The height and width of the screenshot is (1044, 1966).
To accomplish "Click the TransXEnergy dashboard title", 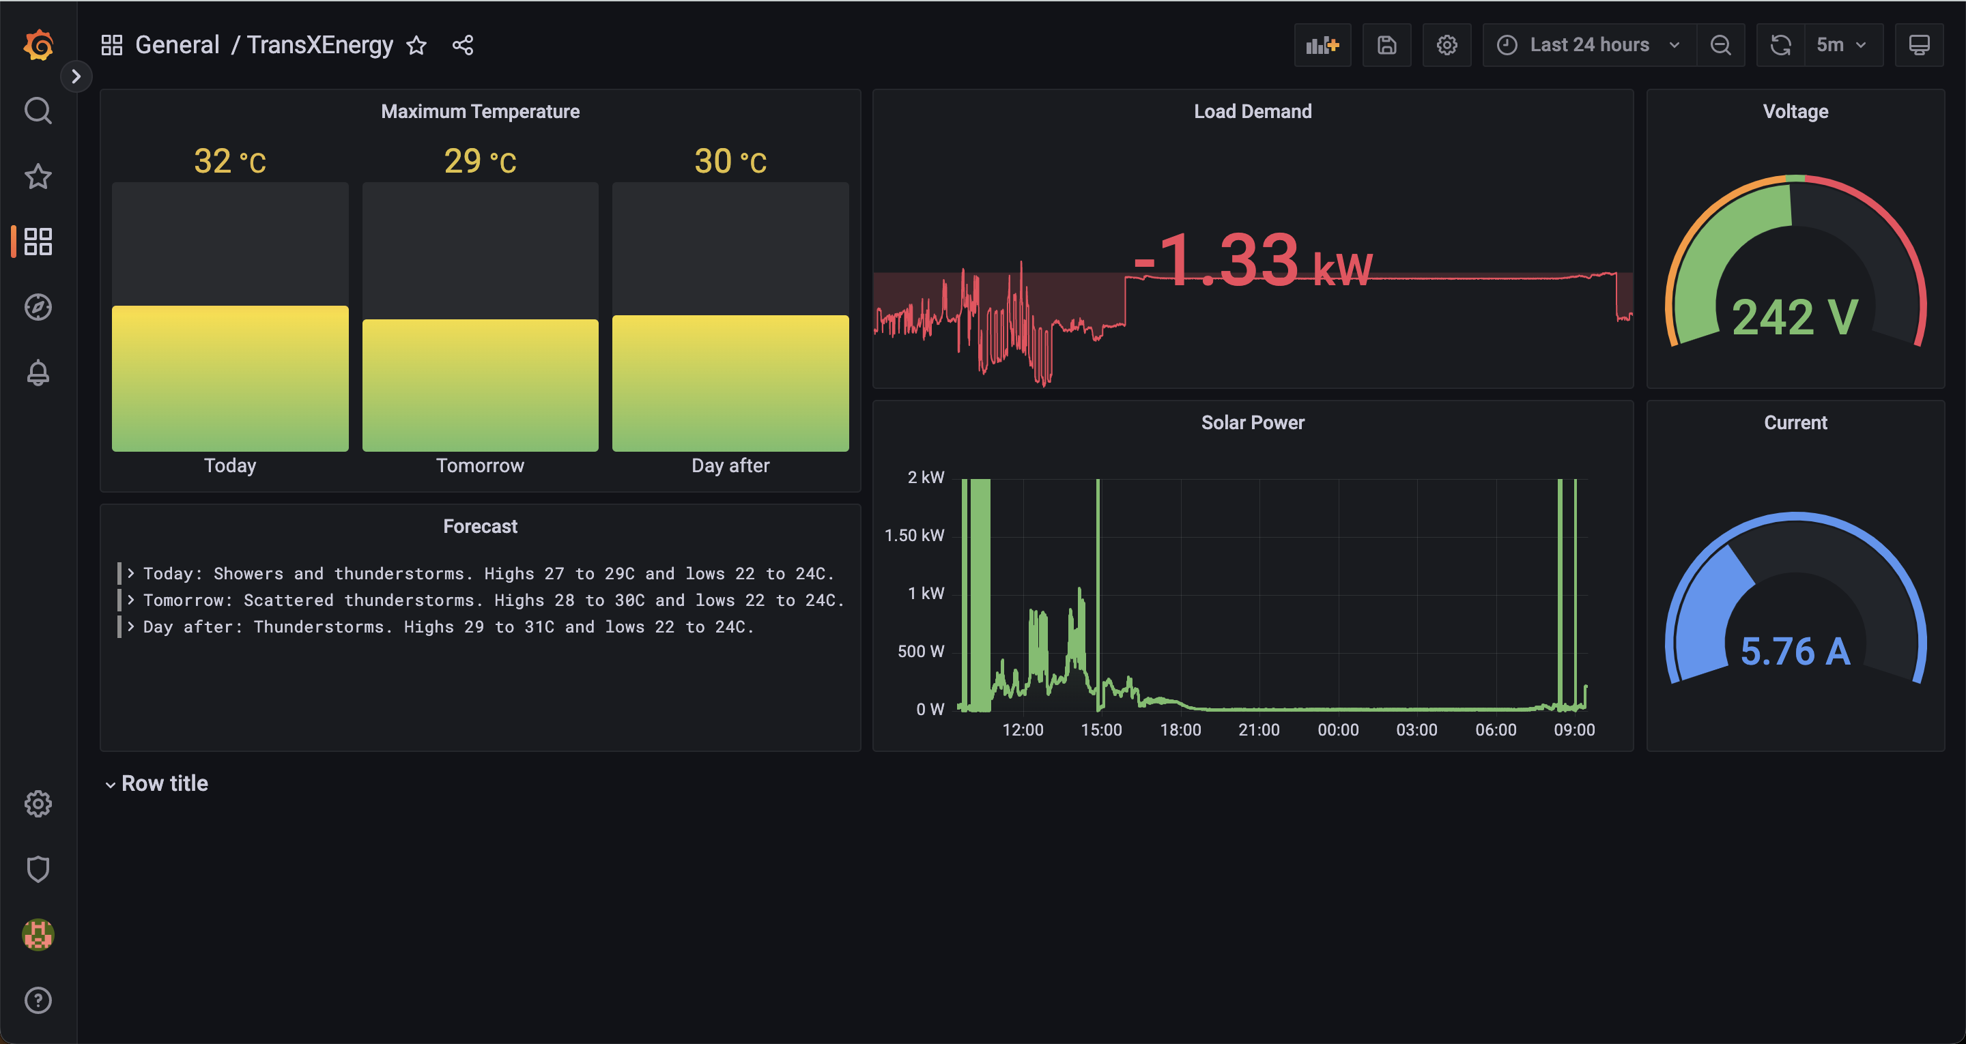I will (319, 45).
